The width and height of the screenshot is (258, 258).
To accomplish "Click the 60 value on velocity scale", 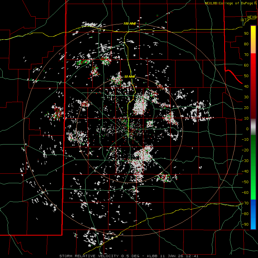I will (x=246, y=65).
